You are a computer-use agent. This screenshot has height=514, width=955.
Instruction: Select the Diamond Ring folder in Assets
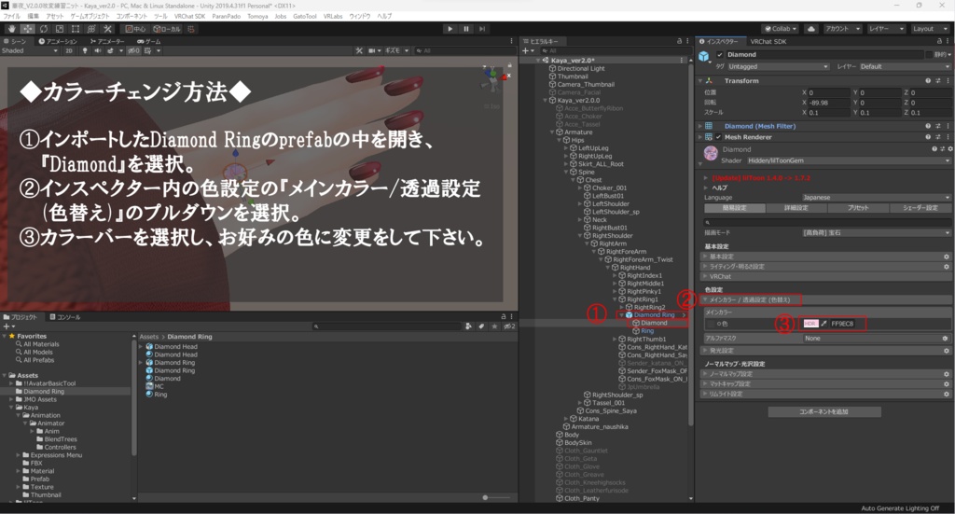tap(43, 392)
